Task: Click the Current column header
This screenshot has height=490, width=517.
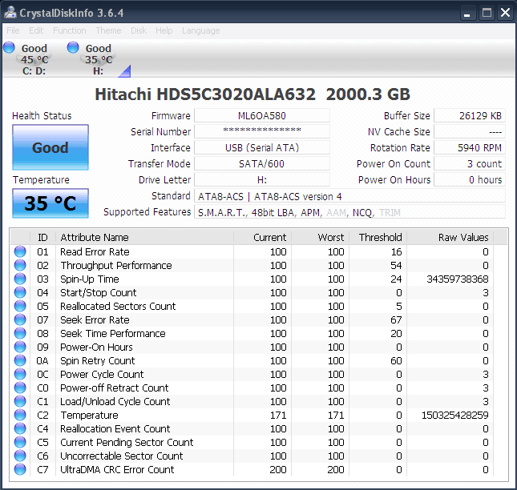Action: point(262,237)
